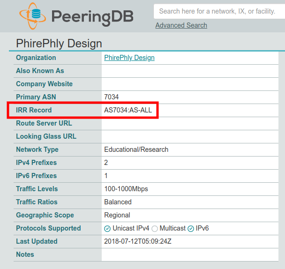Click the IPv4 Prefixes value 2
This screenshot has height=269, width=285.
106,163
